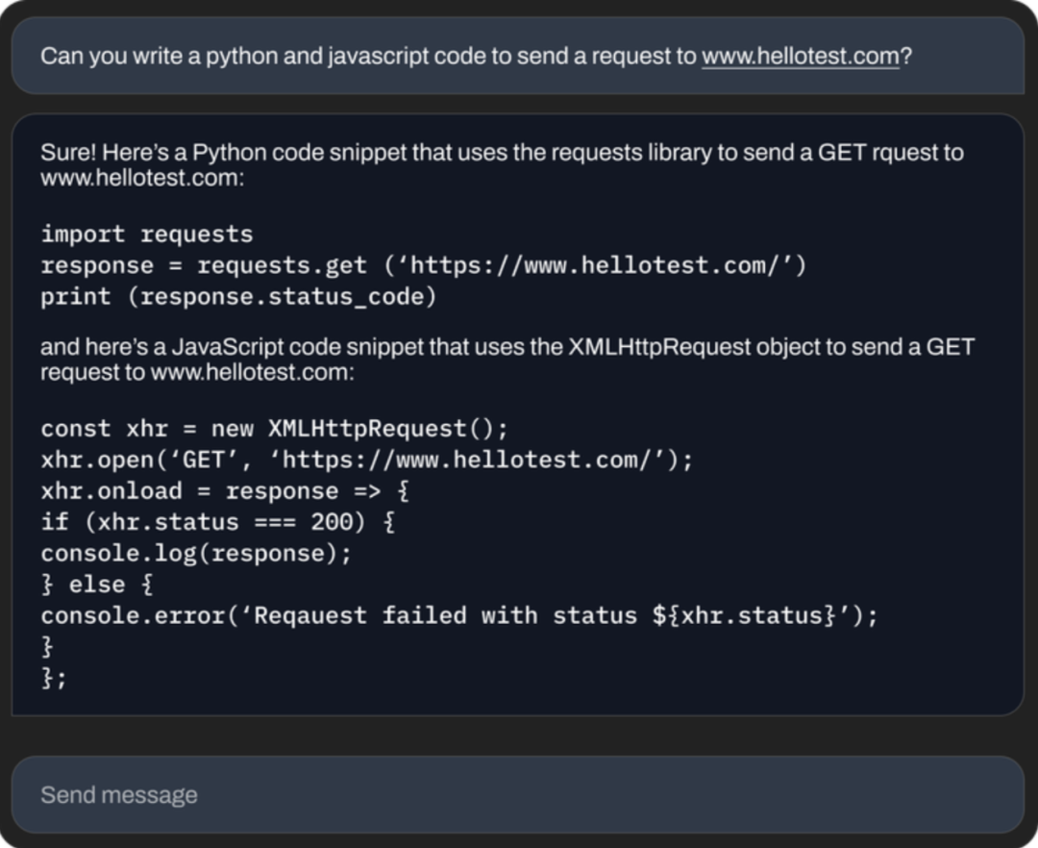This screenshot has width=1038, height=848.
Task: Click the "and here's a JavaScript code" sentence
Action: [x=507, y=360]
